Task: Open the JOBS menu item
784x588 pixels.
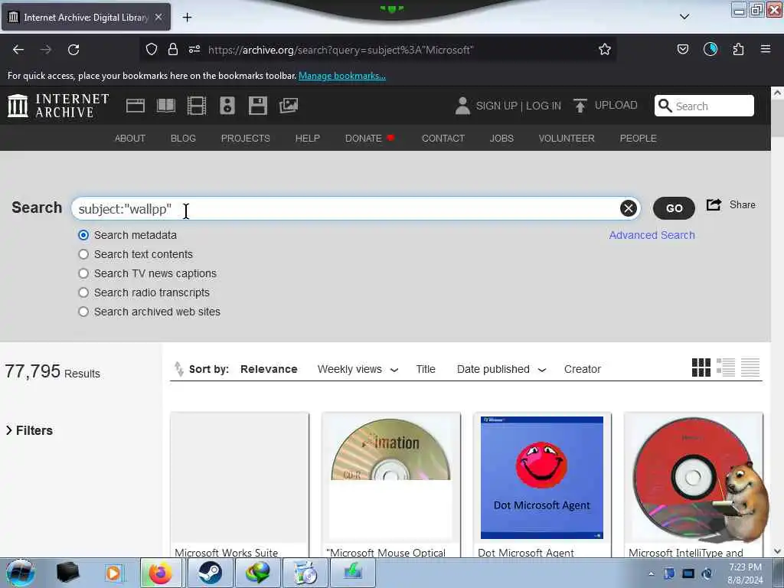Action: (501, 139)
